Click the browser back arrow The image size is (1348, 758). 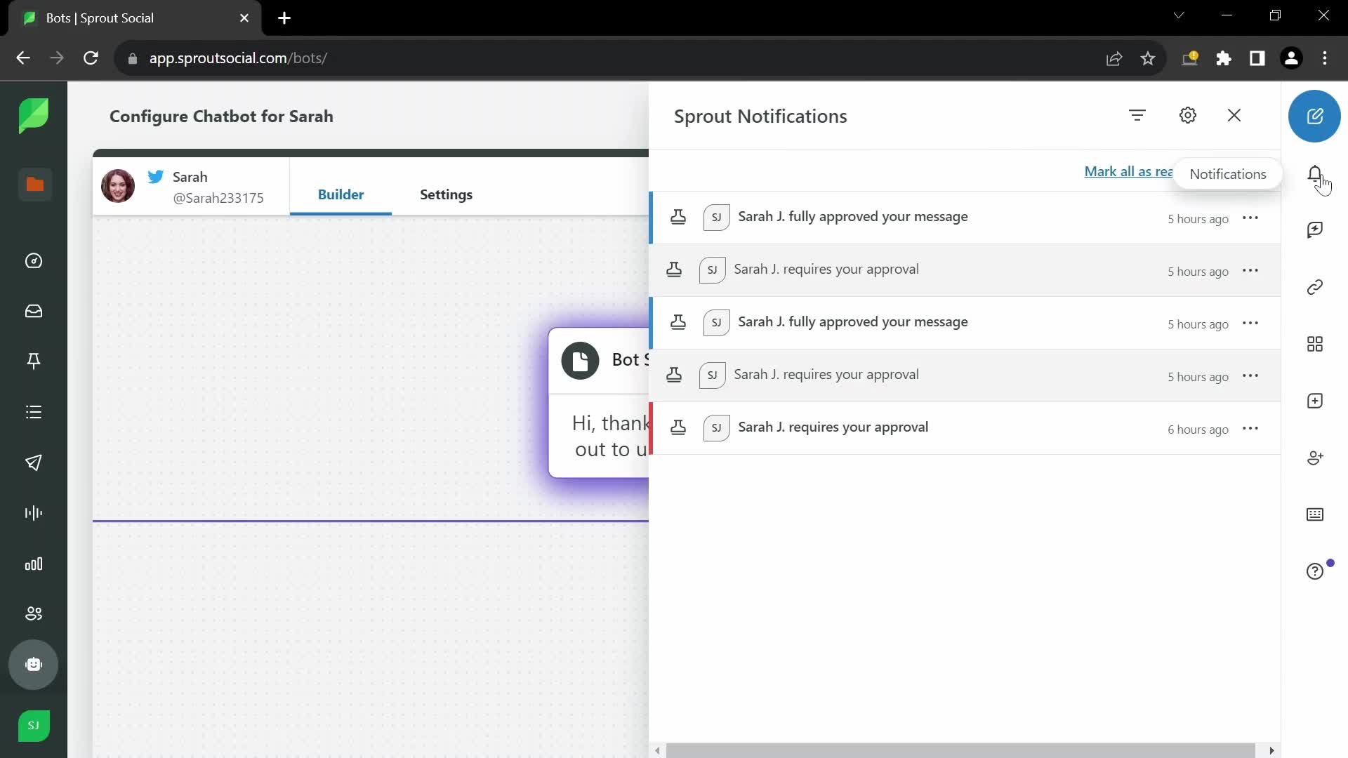(x=23, y=58)
